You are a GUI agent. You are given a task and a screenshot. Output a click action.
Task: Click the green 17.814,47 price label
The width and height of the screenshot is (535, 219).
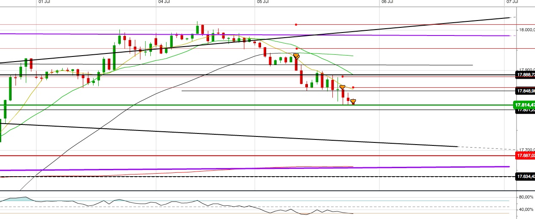525,105
